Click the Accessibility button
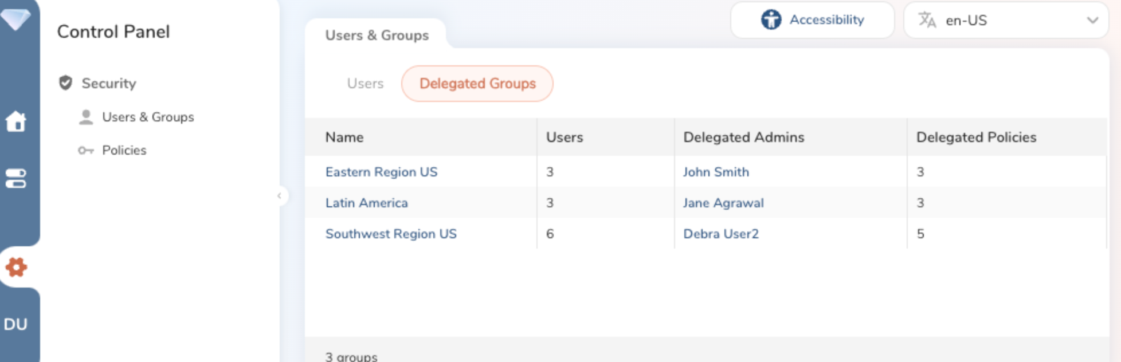The height and width of the screenshot is (362, 1121). click(x=812, y=20)
